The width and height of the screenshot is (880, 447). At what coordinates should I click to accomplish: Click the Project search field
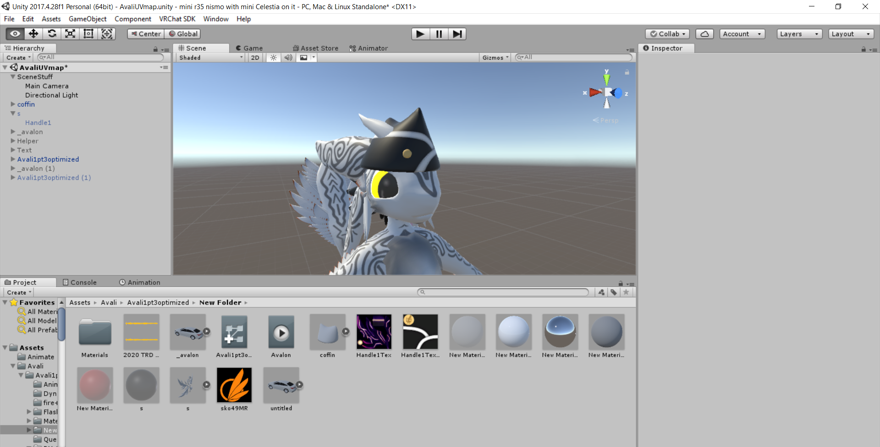pyautogui.click(x=503, y=292)
